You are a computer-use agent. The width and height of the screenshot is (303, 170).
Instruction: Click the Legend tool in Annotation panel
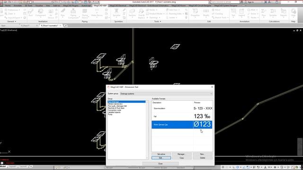241,13
